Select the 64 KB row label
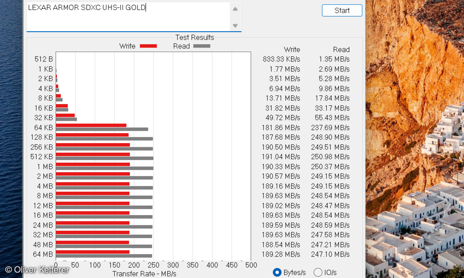The width and height of the screenshot is (464, 278). [x=44, y=127]
